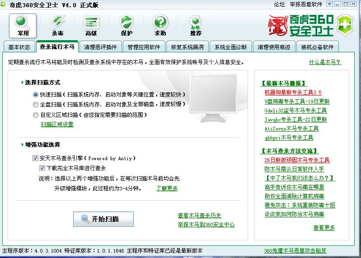Viewport: 361px width, 258px height.
Task: Open Gdwli32盗号木马专杀工具 link
Action: pyautogui.click(x=295, y=111)
